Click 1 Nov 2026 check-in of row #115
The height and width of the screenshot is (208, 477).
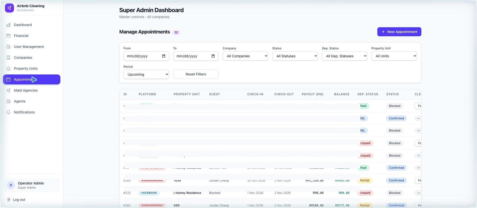pyautogui.click(x=255, y=193)
